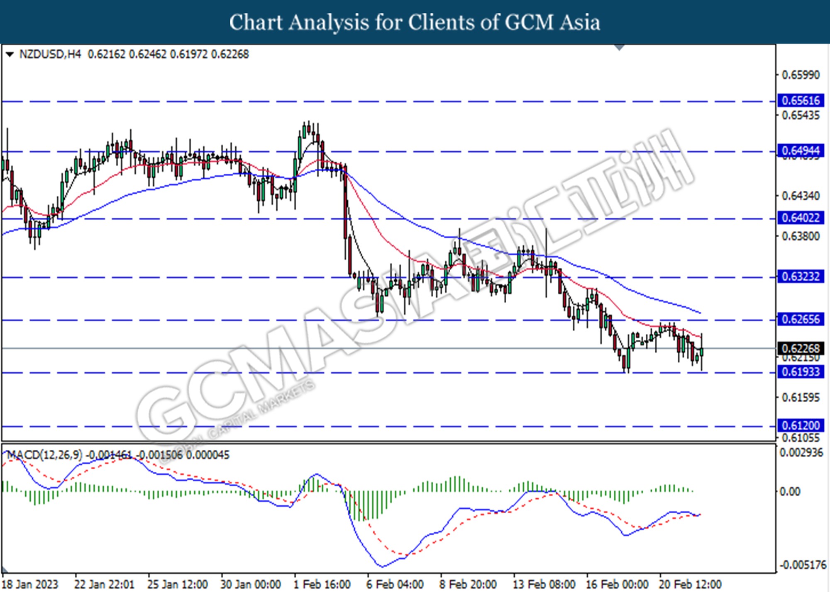Select the 0.64944 level price label

coord(801,150)
